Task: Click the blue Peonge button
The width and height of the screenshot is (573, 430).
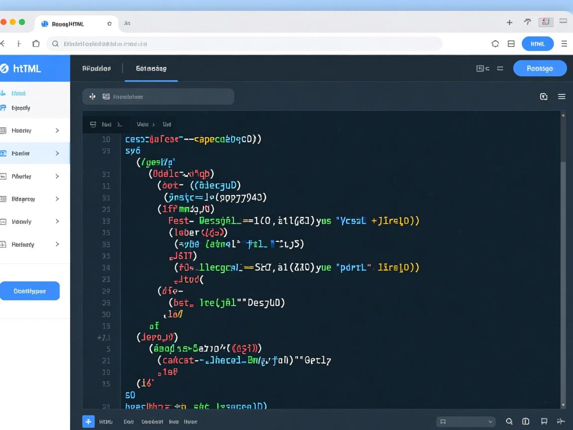Action: coord(540,69)
